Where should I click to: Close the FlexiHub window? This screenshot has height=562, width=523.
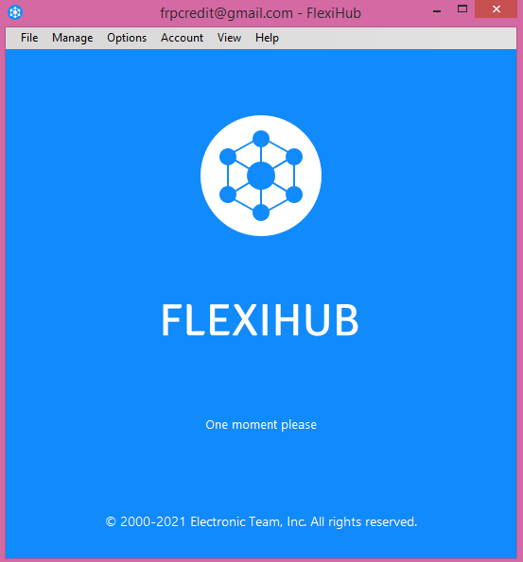497,9
